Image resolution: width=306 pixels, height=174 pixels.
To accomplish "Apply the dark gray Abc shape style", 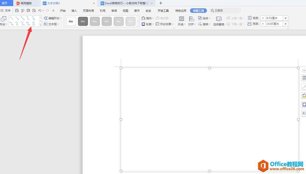I will tap(83, 21).
